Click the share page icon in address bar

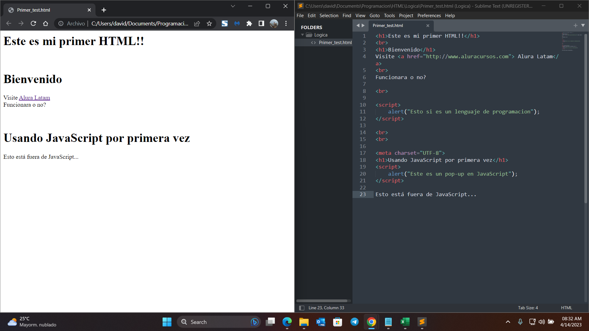click(197, 24)
